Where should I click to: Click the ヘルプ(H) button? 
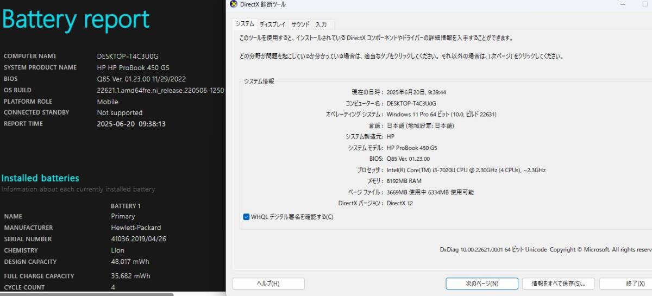click(268, 284)
